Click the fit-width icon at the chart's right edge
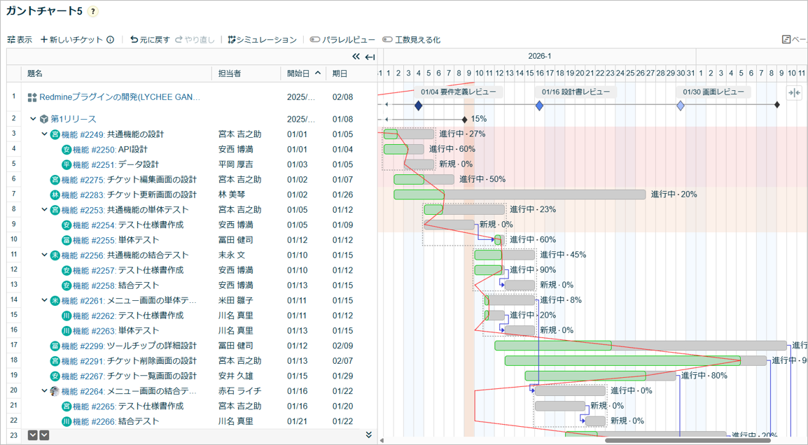 point(793,92)
